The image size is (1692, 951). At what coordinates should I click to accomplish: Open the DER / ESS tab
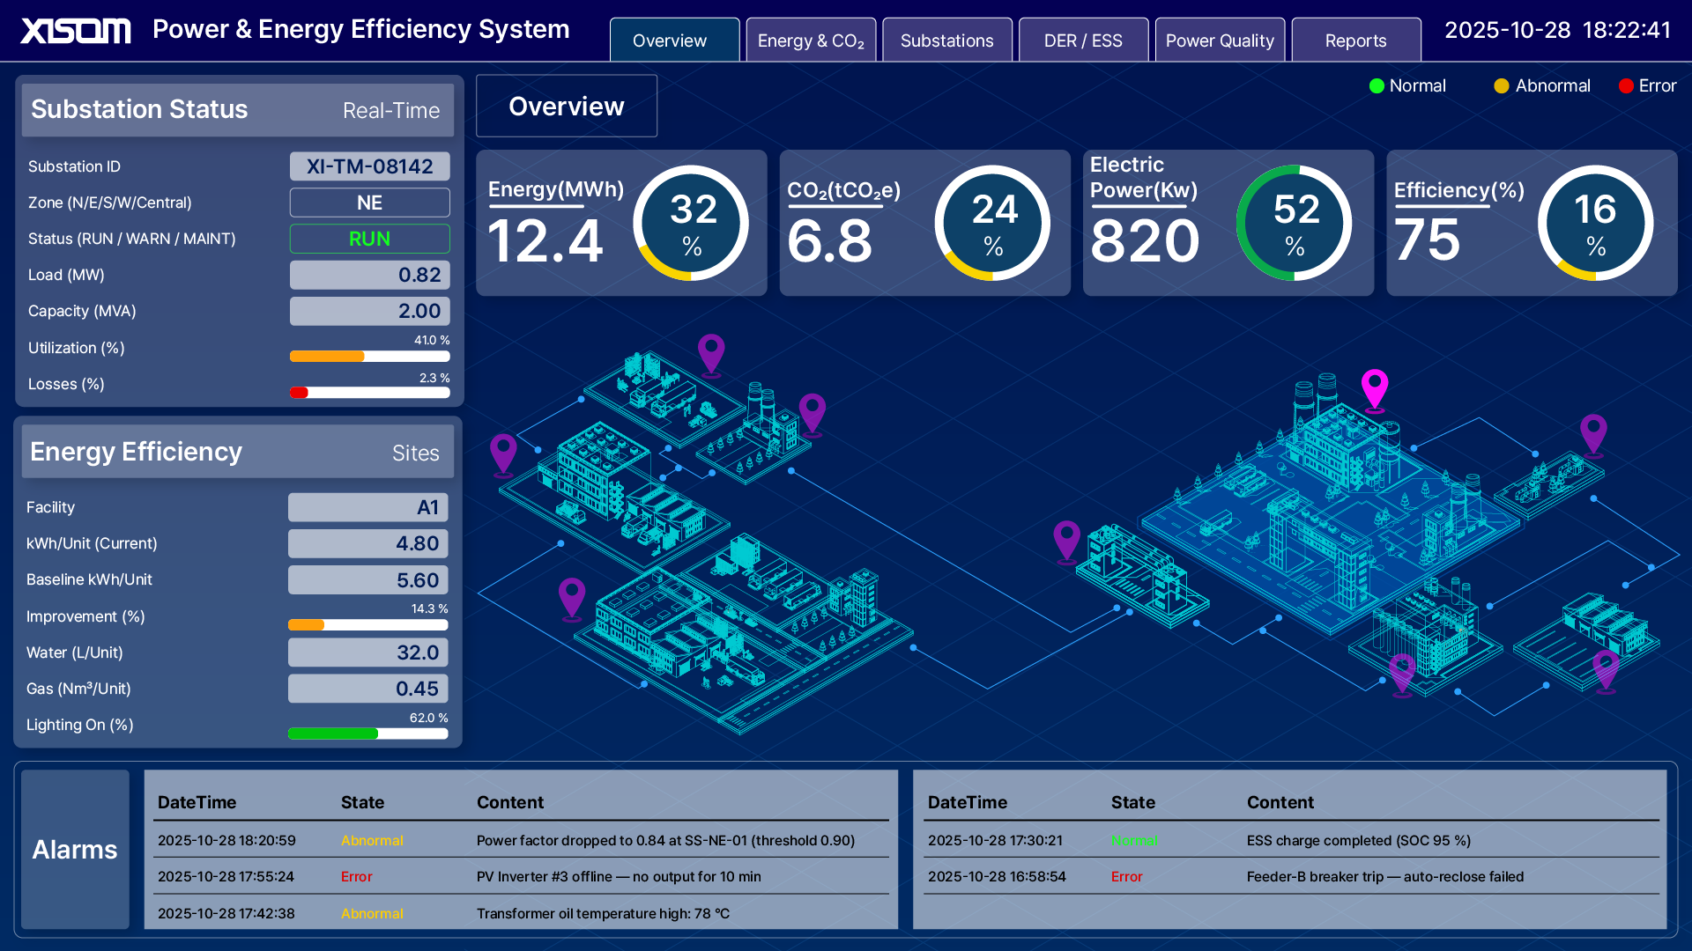1083,41
